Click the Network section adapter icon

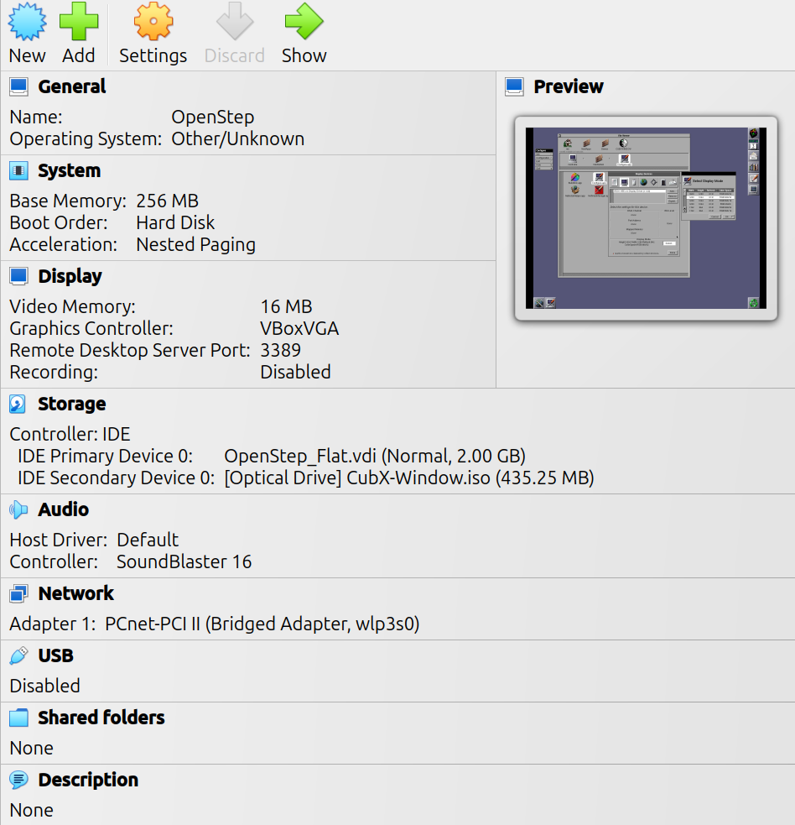coord(18,594)
